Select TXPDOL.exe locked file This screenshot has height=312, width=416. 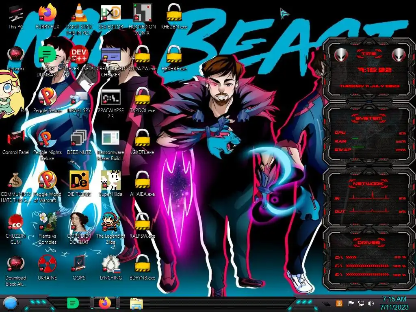point(143,100)
